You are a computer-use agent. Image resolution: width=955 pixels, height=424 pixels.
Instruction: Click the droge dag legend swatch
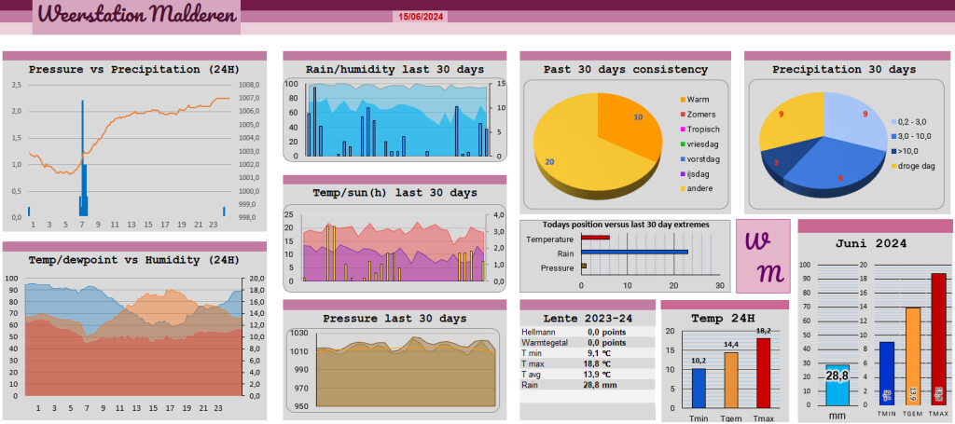point(892,167)
